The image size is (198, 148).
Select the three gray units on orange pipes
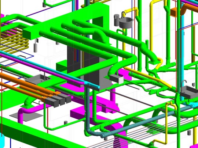(58, 100)
